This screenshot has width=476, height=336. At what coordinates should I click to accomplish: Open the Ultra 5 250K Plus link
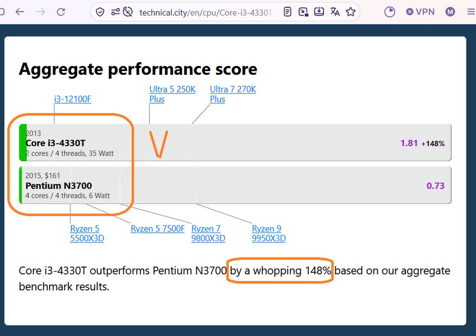(x=173, y=94)
